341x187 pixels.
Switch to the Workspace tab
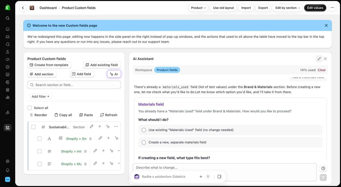[144, 70]
